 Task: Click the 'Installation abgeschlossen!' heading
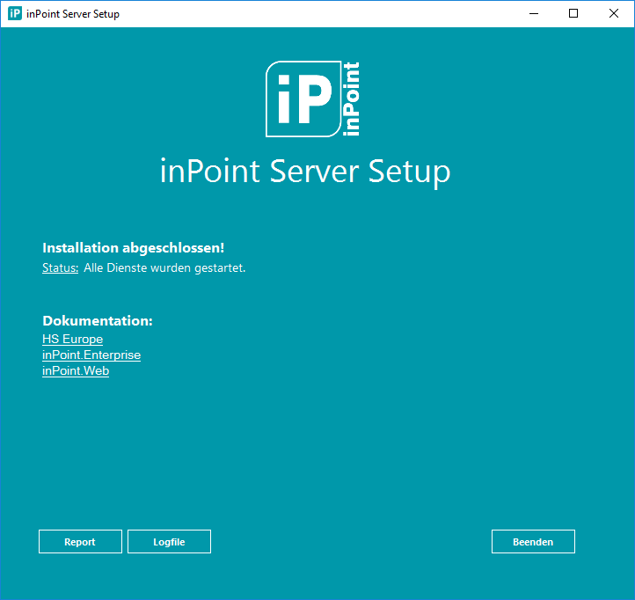(133, 247)
